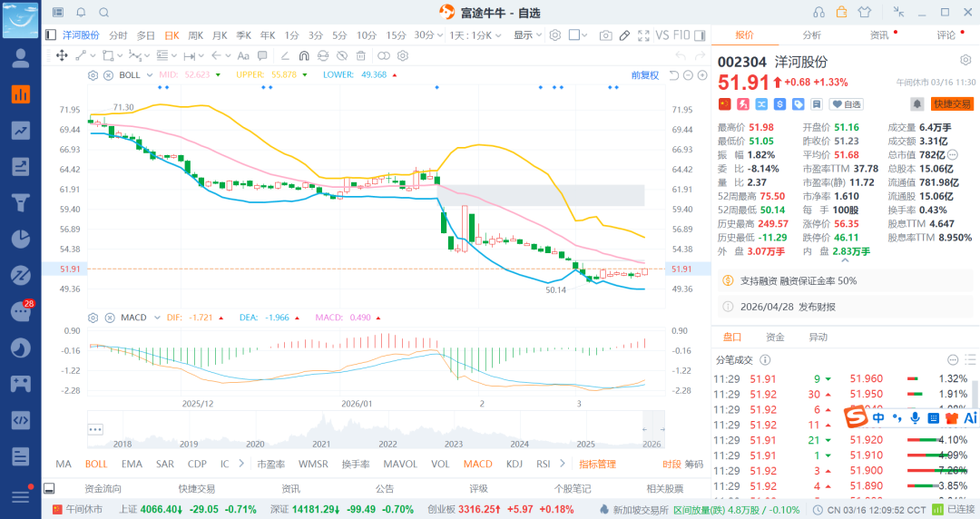Open 指标管理 indicator management
The height and width of the screenshot is (519, 980).
(x=597, y=464)
